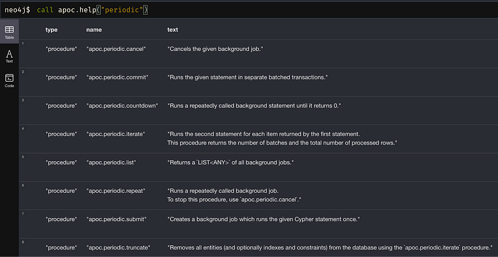Open the Code view icon
This screenshot has height=257, width=498.
[9, 80]
